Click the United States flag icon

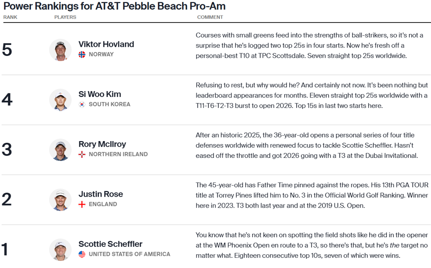[82, 254]
